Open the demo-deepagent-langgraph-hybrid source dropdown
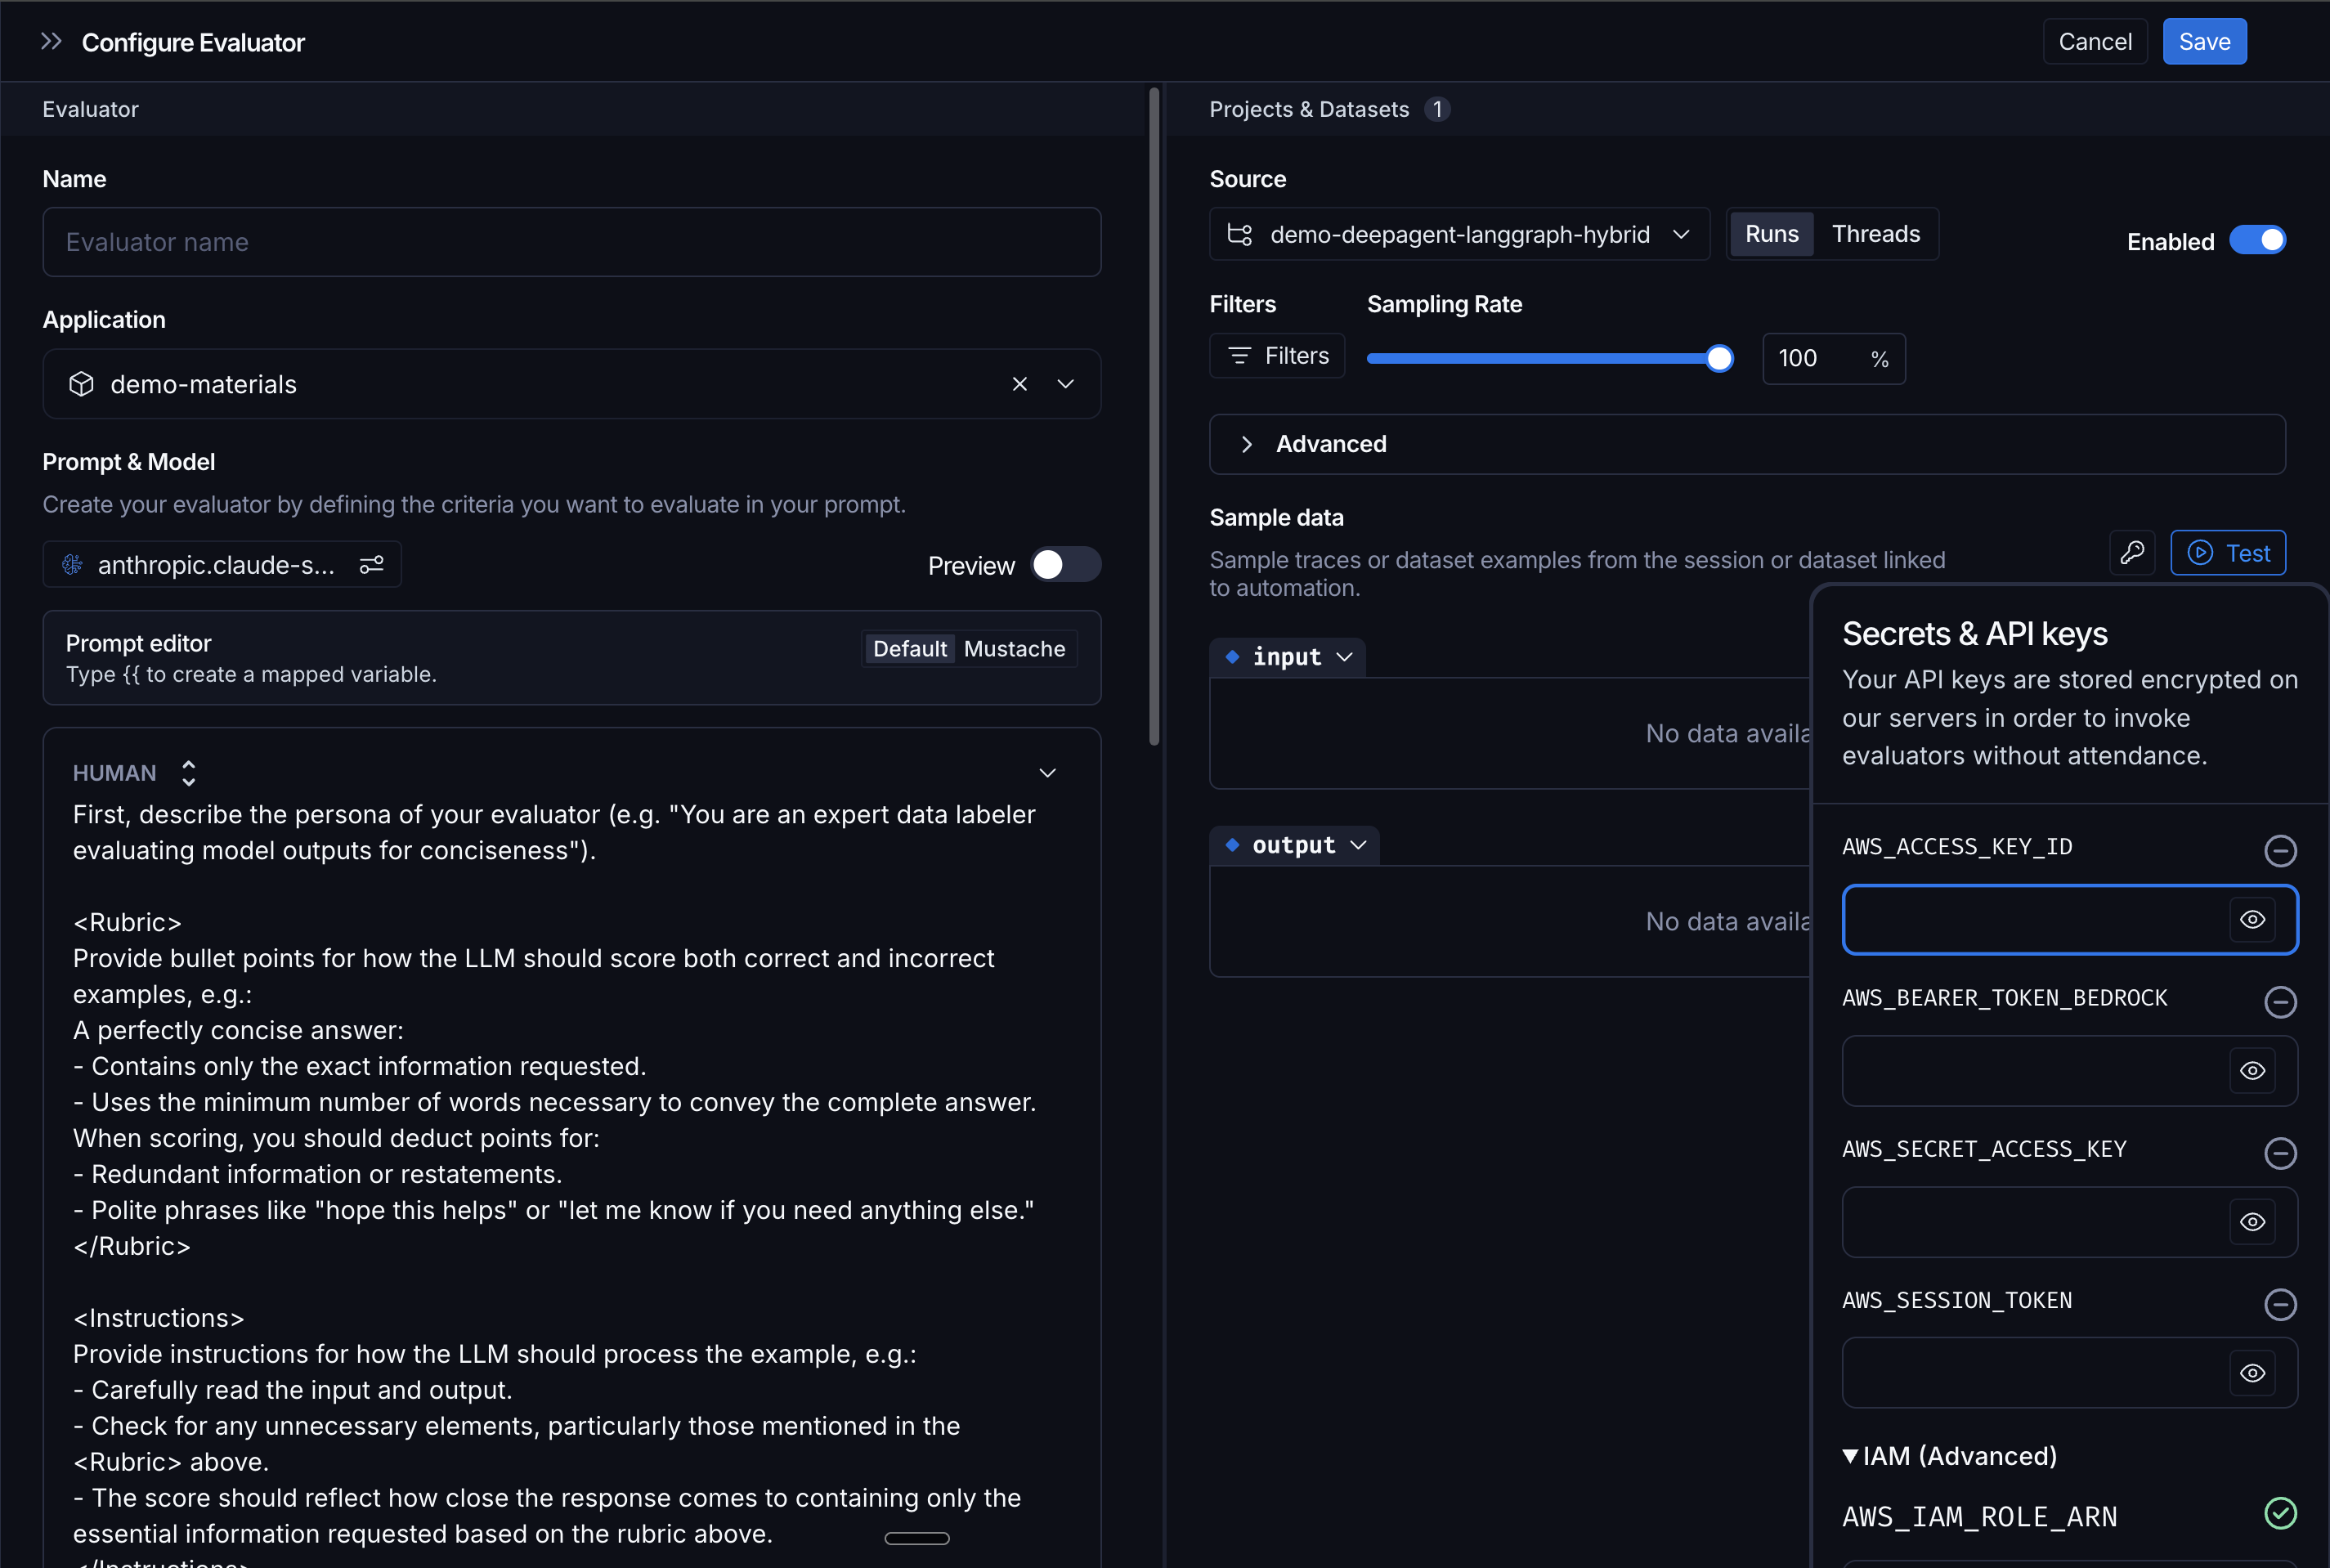The image size is (2330, 1568). 1459,234
